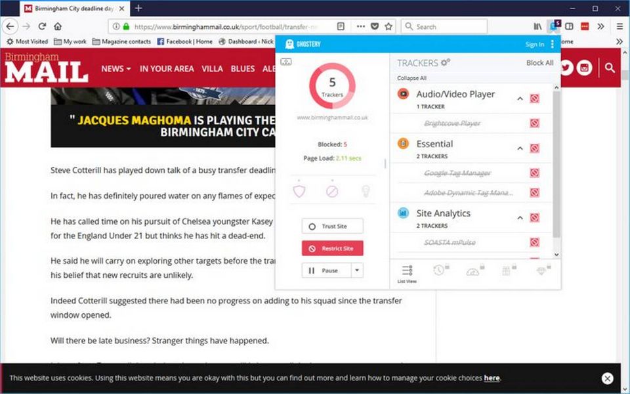Viewport: 630px width, 394px height.
Task: Toggle block for Brightcove Player tracker
Action: click(x=534, y=123)
